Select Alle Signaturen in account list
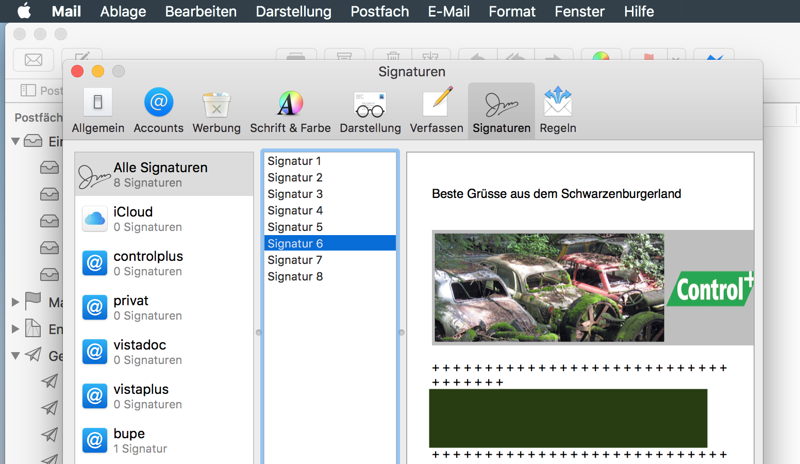This screenshot has height=464, width=800. [164, 174]
